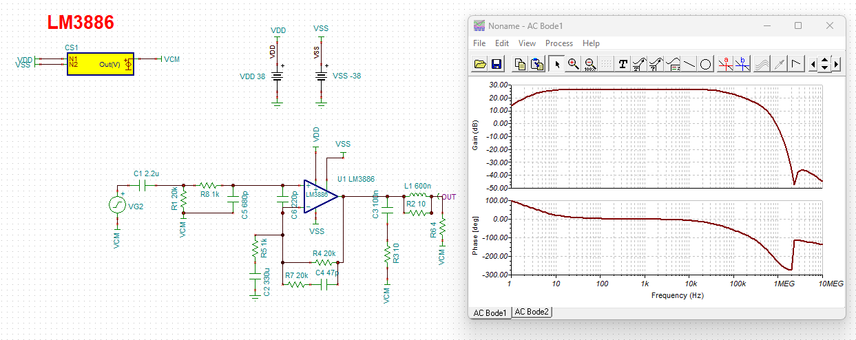Click the auto label curve icon with T

640,64
